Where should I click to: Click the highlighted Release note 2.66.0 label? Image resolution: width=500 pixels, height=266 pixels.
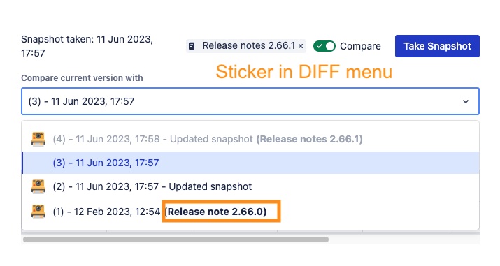tap(215, 212)
